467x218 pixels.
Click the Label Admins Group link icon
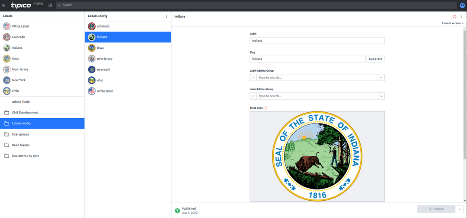pyautogui.click(x=253, y=78)
